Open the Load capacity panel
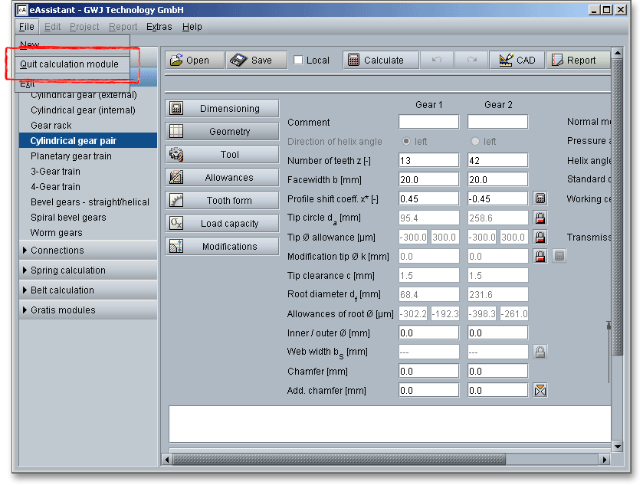Viewport: 643px width, 485px height. tap(222, 224)
